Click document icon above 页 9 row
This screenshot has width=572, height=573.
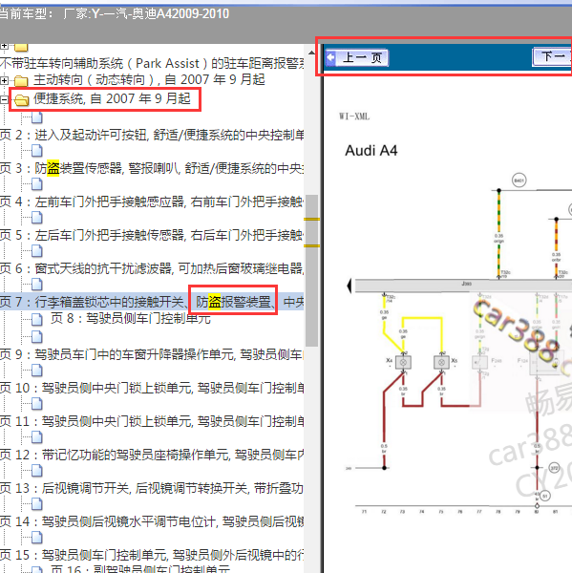click(x=37, y=336)
